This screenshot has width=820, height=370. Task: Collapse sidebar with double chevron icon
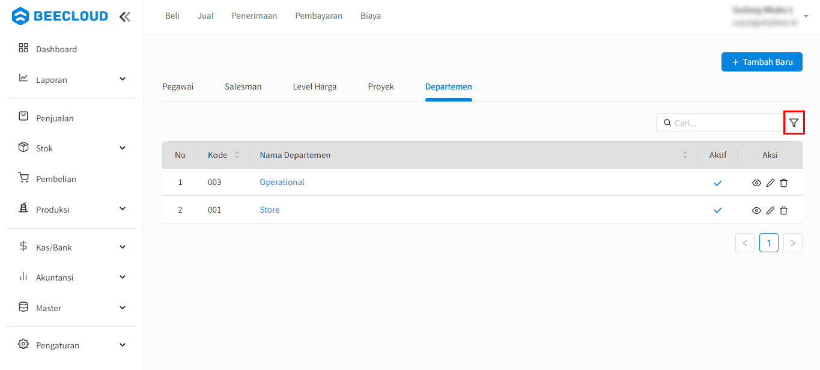coord(124,17)
